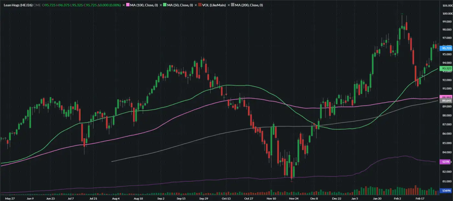The image size is (453, 201).
Task: Remove the MA (200, Close, 0) indicator
Action: click(229, 5)
